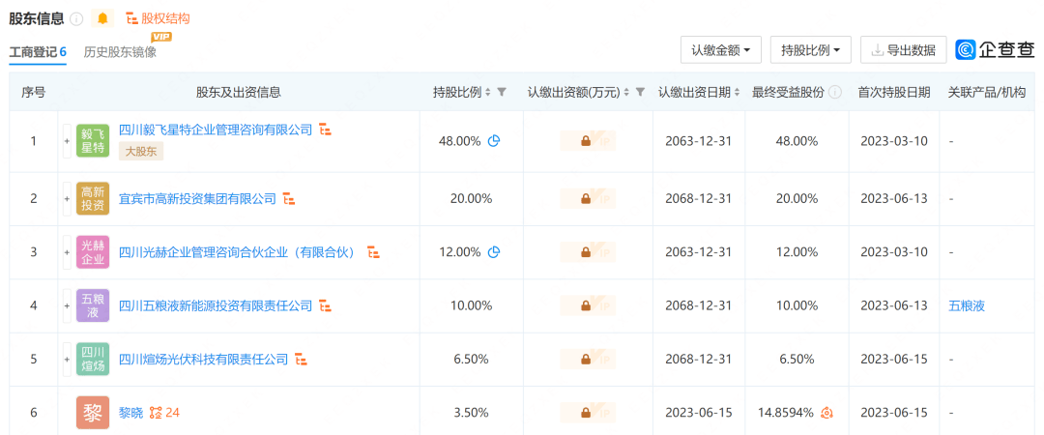Click equity structure icon after 四川五粮液新能源 name
The height and width of the screenshot is (435, 1044).
325,305
